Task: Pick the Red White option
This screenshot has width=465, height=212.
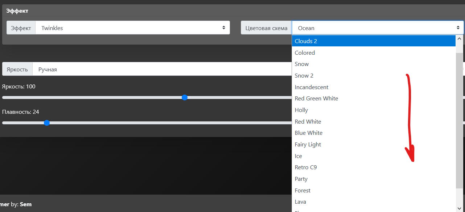Action: (x=308, y=122)
